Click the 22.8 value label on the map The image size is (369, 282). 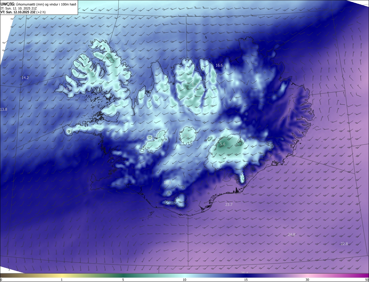(x=344, y=244)
